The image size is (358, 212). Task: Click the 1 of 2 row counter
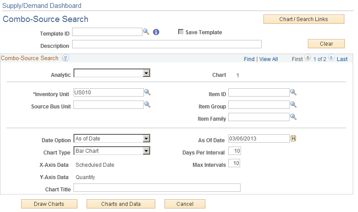pyautogui.click(x=320, y=59)
